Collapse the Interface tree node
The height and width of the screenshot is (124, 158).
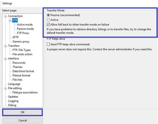click(6, 59)
